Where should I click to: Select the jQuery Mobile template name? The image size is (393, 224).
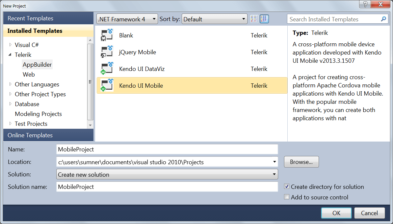[x=138, y=52]
